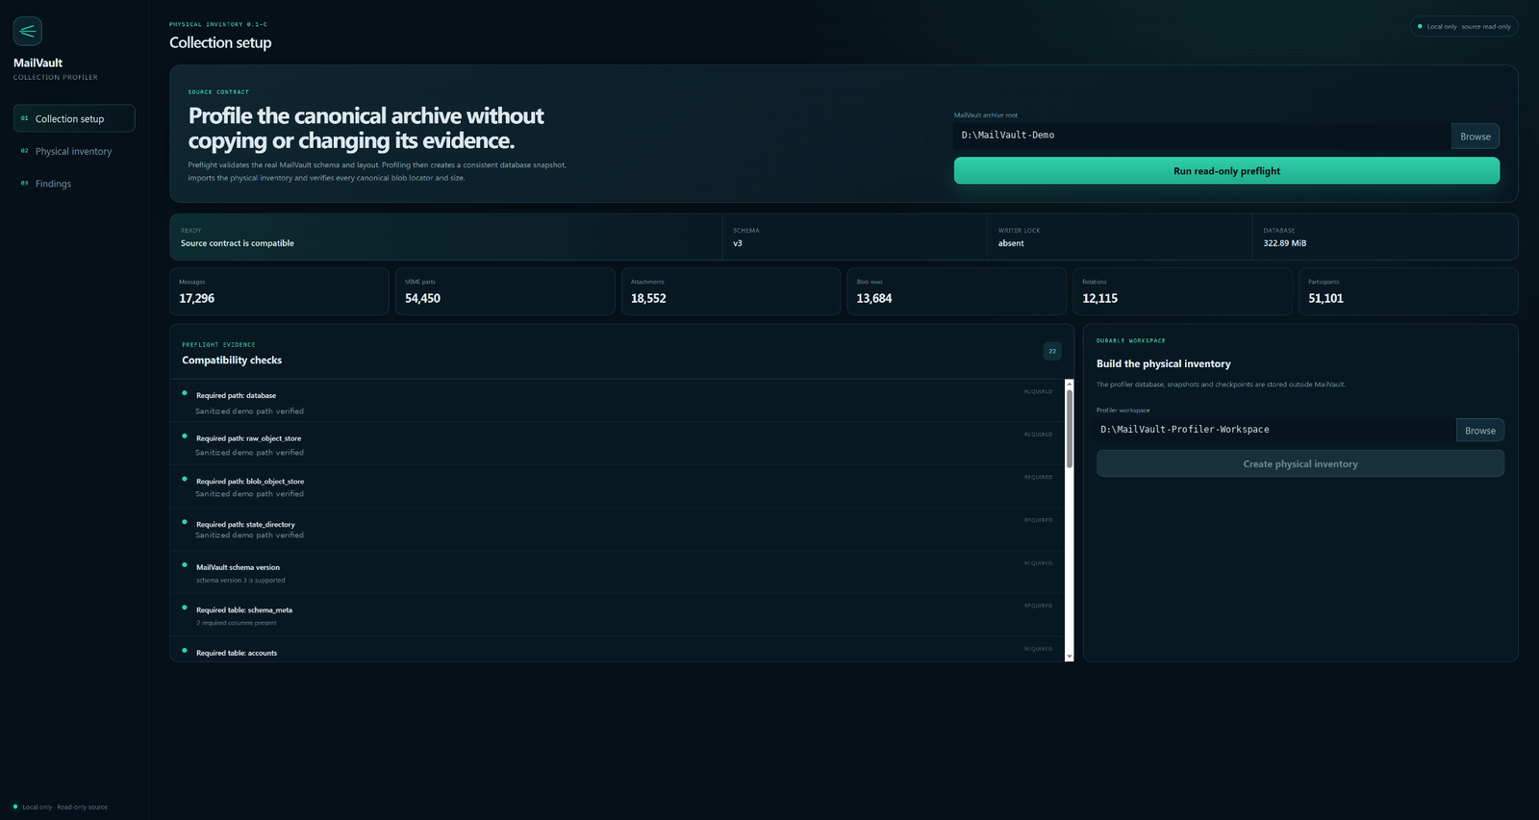The image size is (1539, 820).
Task: Edit the Profiler workspace path field
Action: click(x=1276, y=430)
